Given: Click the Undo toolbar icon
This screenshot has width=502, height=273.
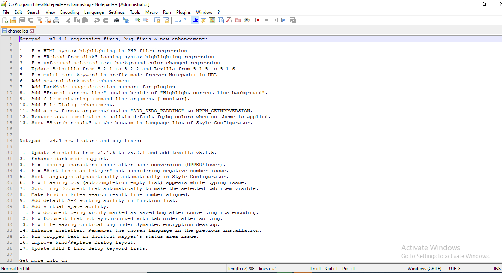Looking at the screenshot, I should coord(97,20).
